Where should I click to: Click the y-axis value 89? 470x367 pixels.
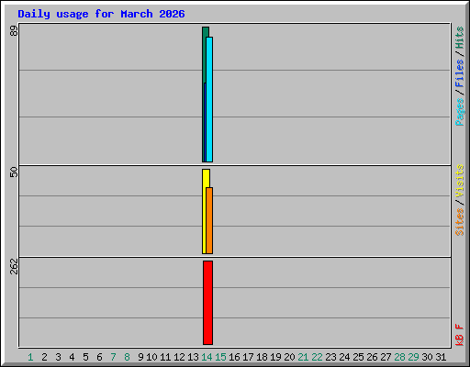coord(14,30)
